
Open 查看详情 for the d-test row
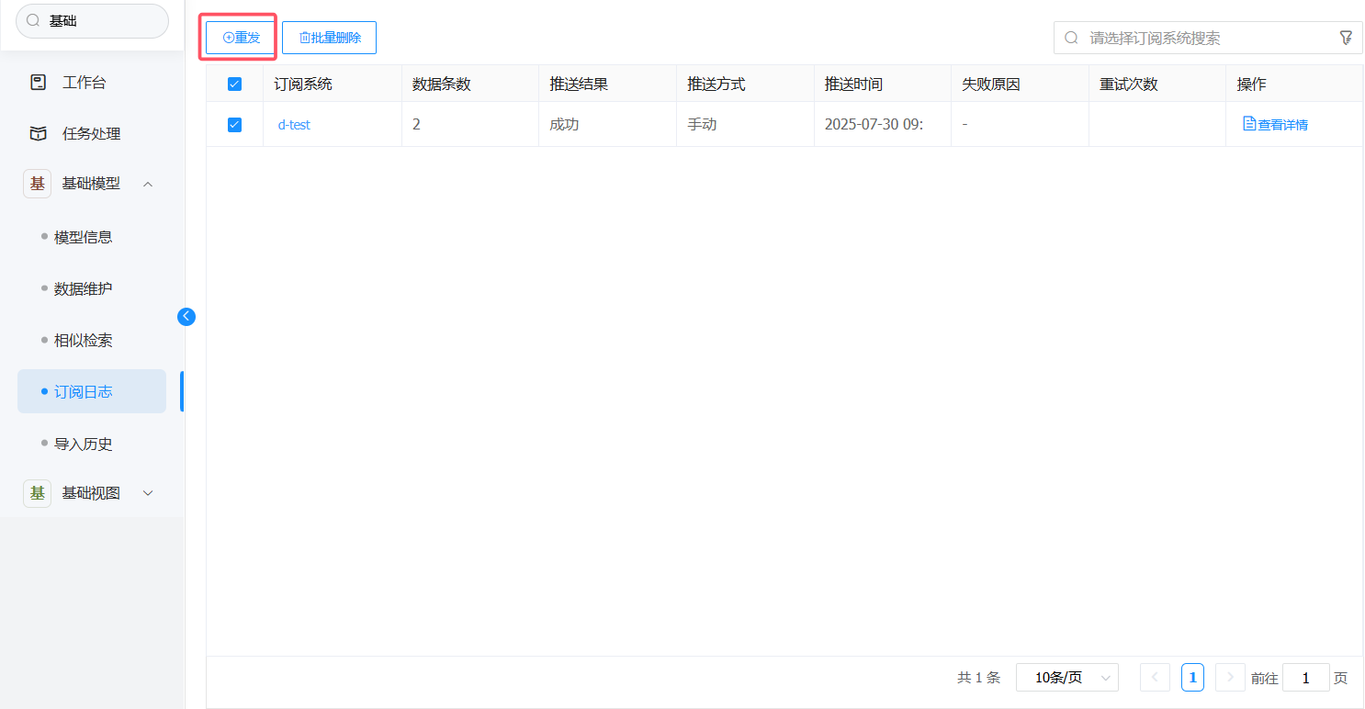point(1275,125)
